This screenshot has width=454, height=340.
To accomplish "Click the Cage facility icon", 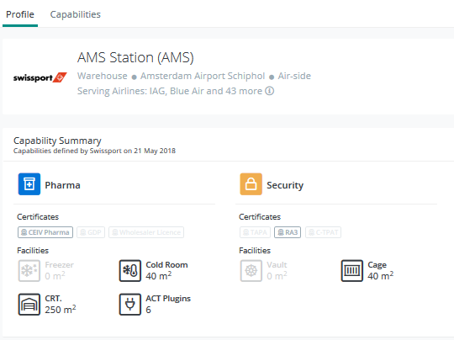I will [351, 271].
